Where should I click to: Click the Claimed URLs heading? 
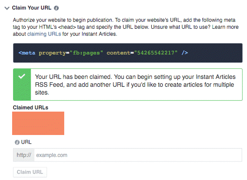[x=31, y=108]
